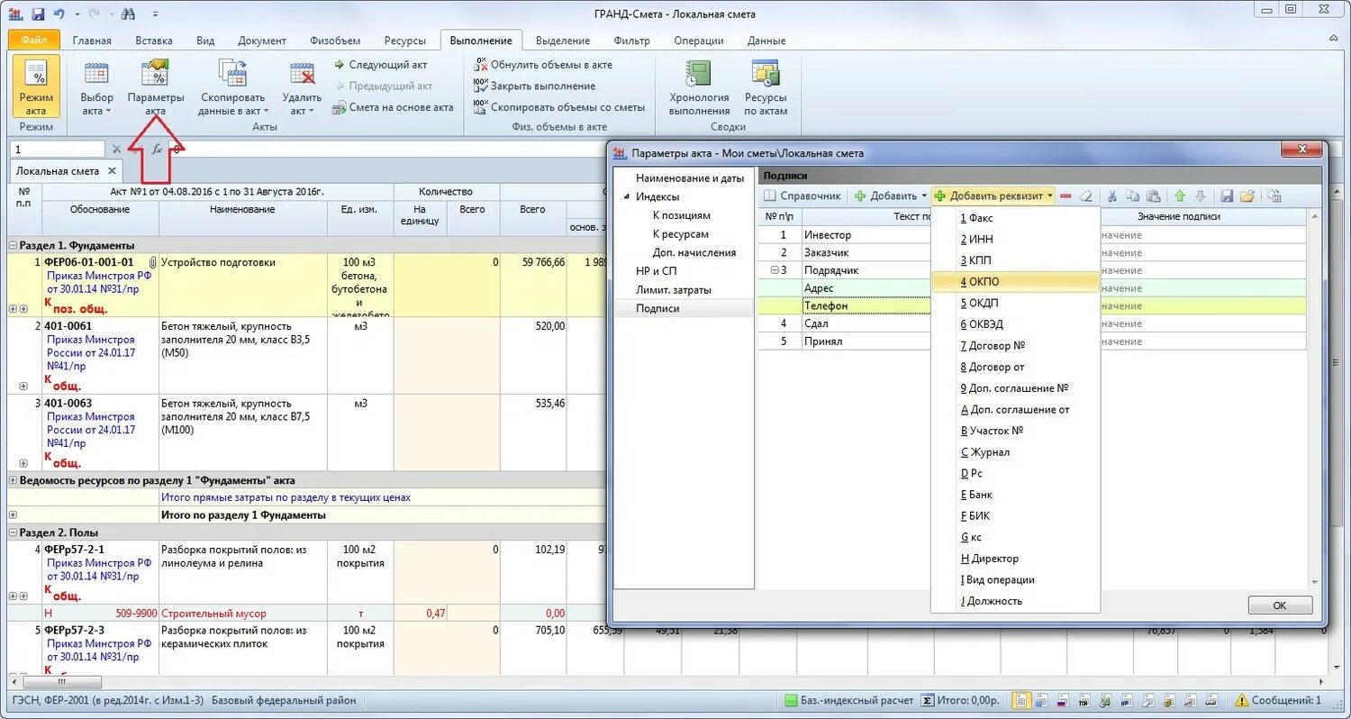Select Наименование и даты in dialog tree
The image size is (1351, 719).
690,178
